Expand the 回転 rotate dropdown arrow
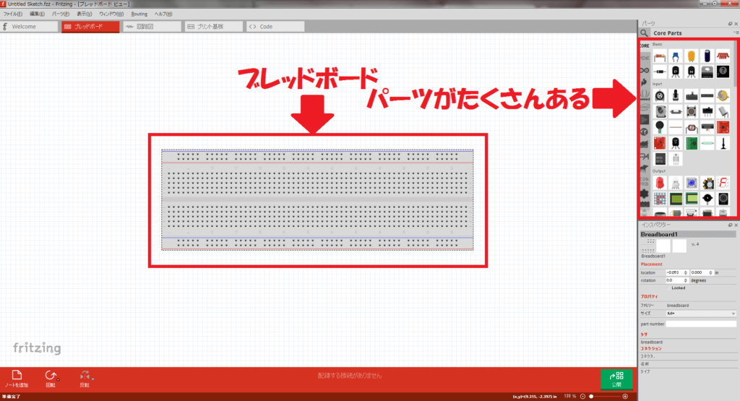The image size is (740, 401). click(58, 380)
